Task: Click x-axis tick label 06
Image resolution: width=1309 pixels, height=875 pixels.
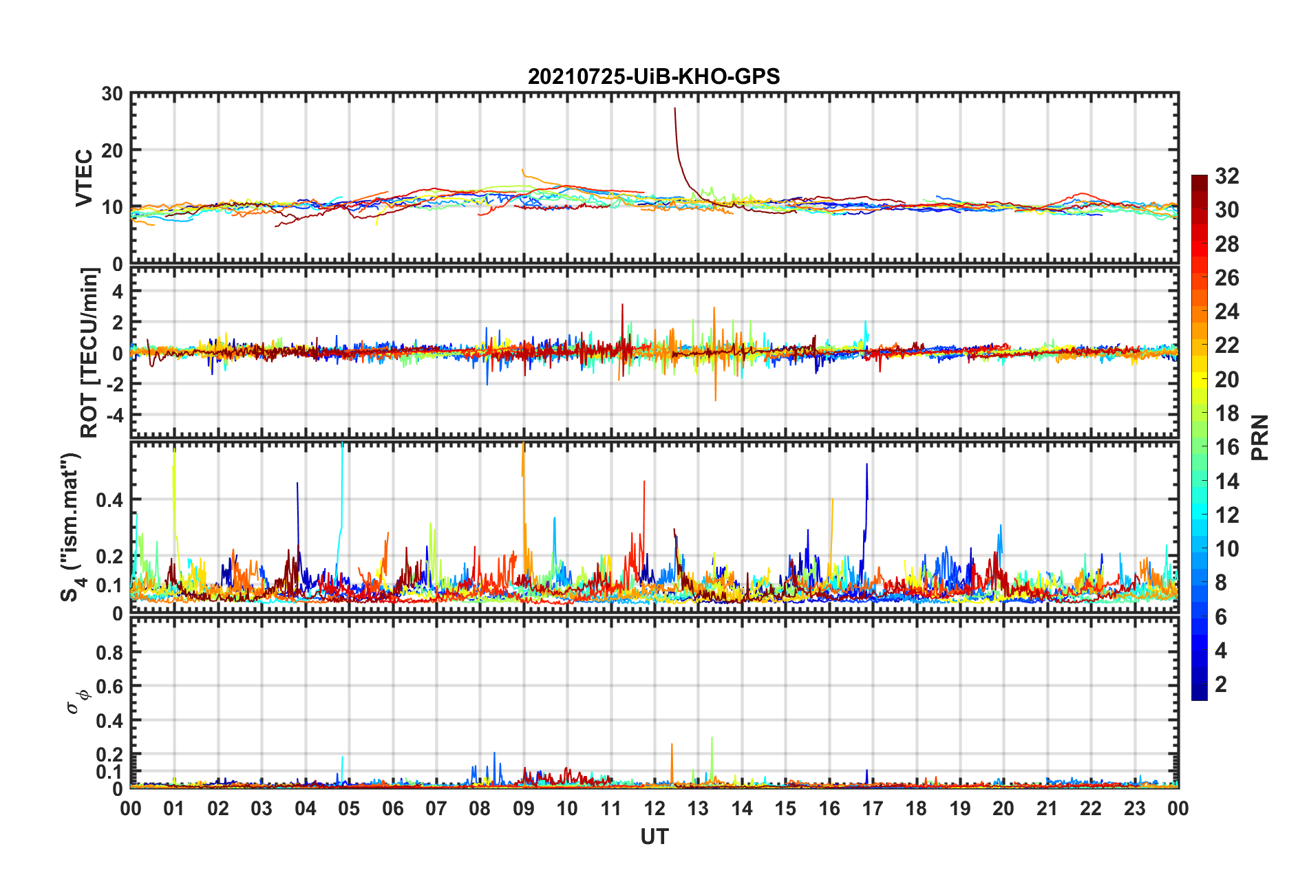Action: tap(393, 808)
